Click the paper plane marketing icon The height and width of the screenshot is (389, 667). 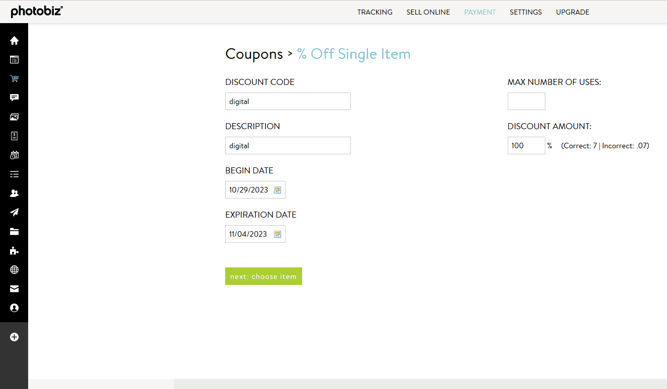coord(14,212)
